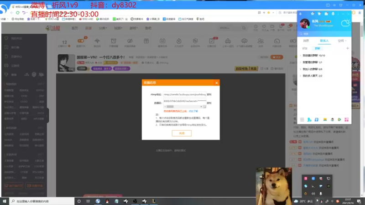Toggle the 直播开关 live switch
Image resolution: width=365 pixels, height=205 pixels.
coord(81,41)
